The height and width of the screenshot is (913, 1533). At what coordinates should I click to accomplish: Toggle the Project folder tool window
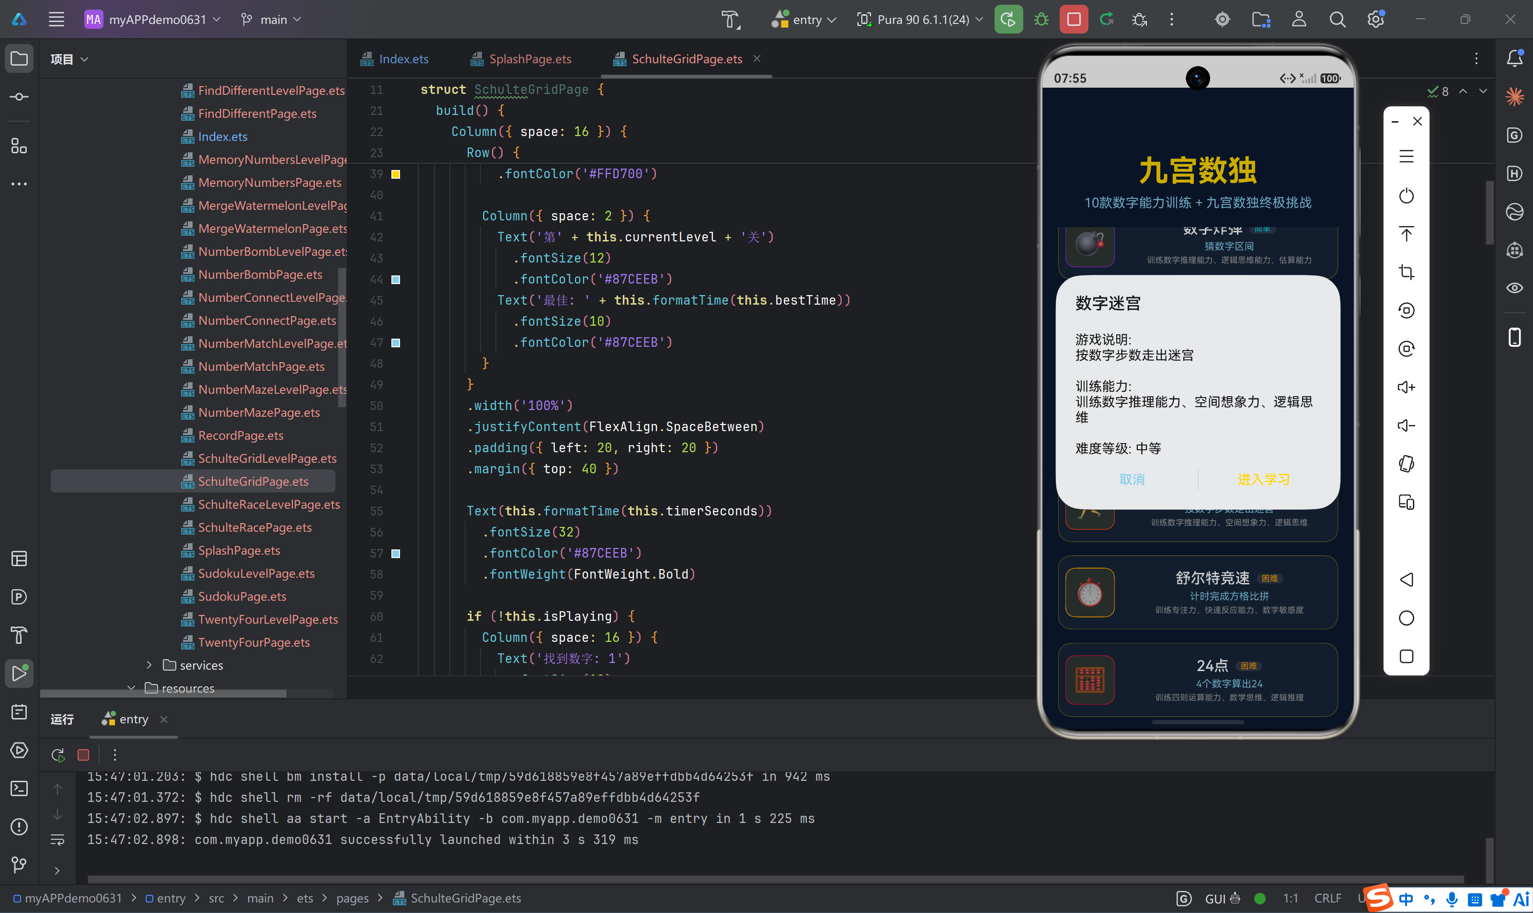click(19, 59)
